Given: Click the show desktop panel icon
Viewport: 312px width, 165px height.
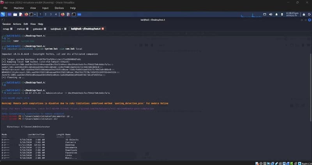Looking at the screenshot, I should click(x=9, y=14).
